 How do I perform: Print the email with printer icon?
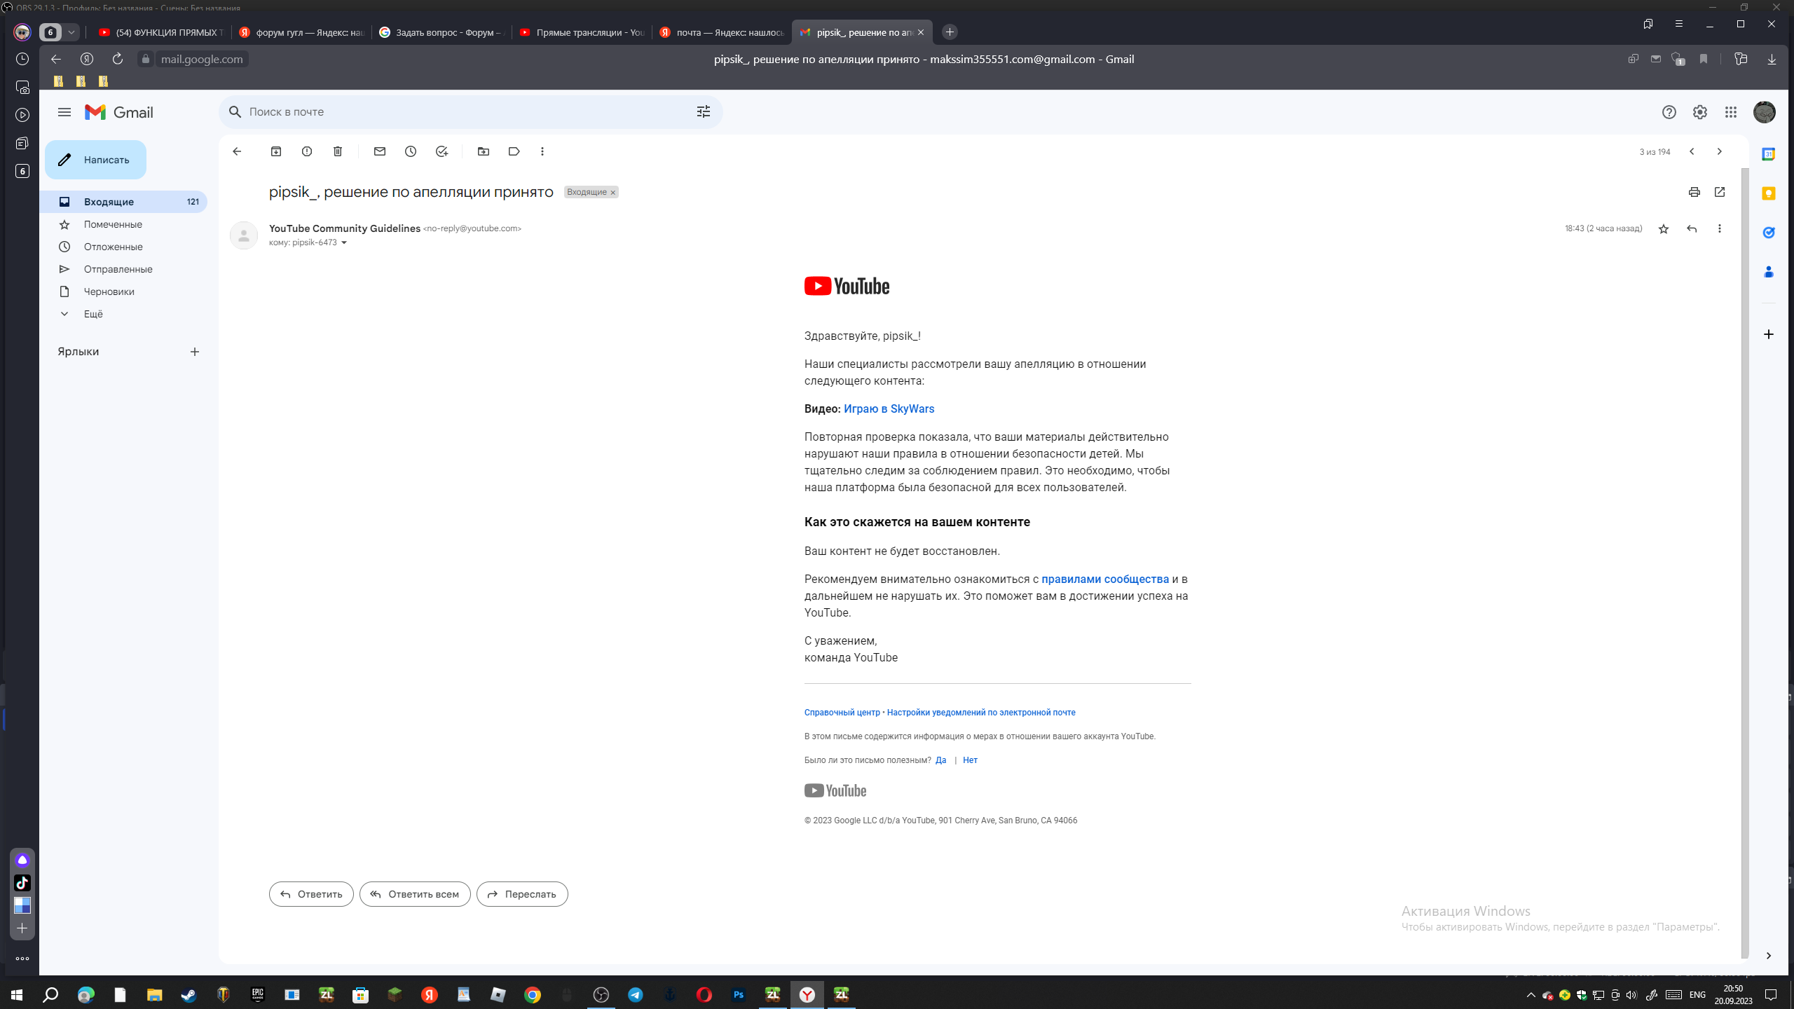pyautogui.click(x=1694, y=192)
